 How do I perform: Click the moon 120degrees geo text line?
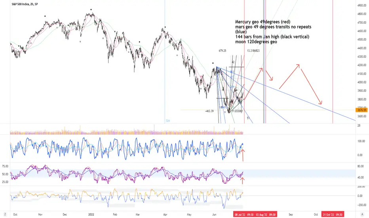256,42
